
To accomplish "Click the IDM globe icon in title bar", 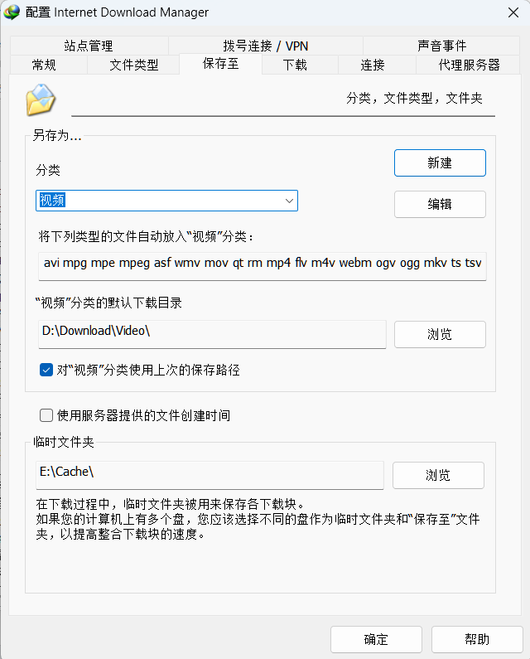I will (12, 12).
